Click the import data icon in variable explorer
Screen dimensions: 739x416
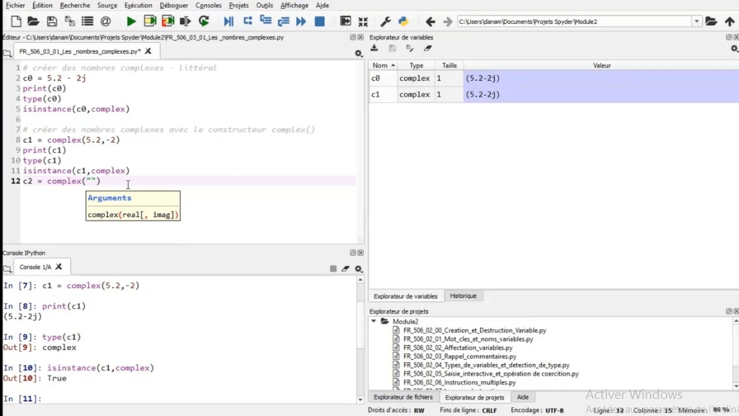point(374,49)
